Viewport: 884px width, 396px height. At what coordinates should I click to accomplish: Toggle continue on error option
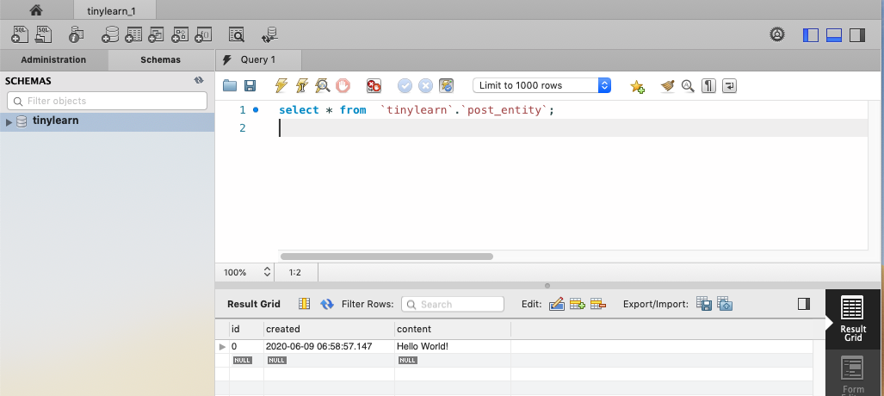374,86
